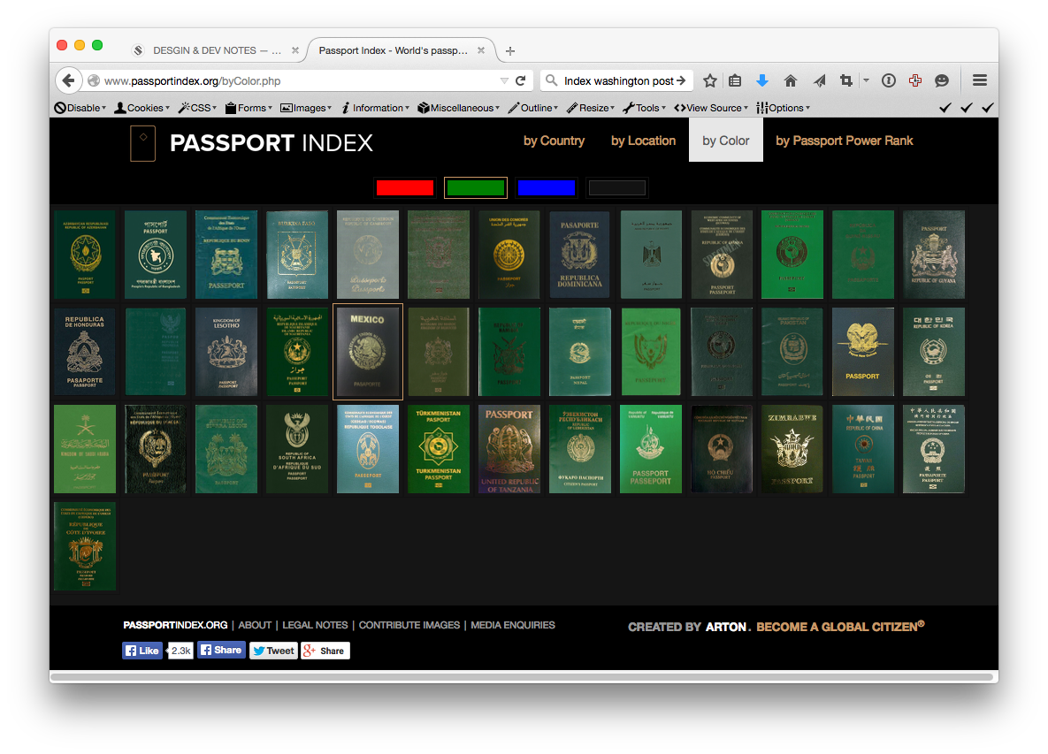Viewport: 1048px width, 754px height.
Task: Filter passports by blue swatch
Action: [547, 188]
